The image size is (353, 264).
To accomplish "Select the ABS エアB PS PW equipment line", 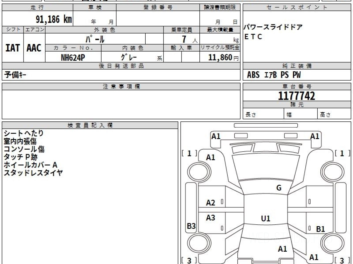I will point(274,75).
